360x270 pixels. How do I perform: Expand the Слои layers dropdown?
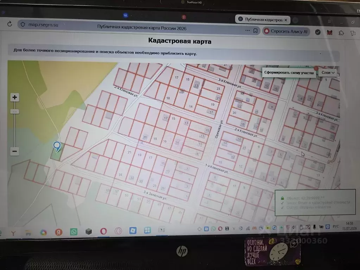pyautogui.click(x=328, y=72)
